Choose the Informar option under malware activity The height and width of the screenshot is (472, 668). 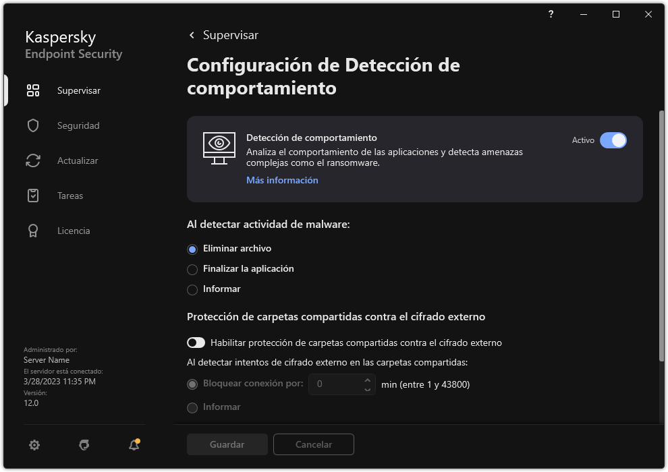(x=193, y=289)
